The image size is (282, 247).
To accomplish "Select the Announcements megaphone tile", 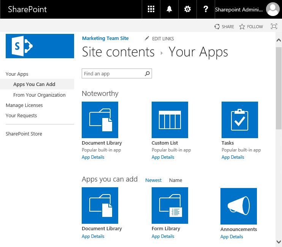I will pyautogui.click(x=239, y=206).
